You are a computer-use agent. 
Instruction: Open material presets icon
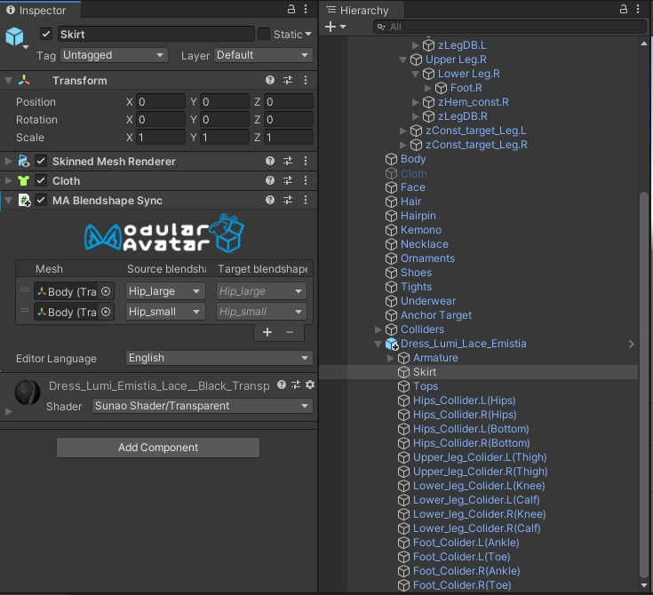click(296, 385)
